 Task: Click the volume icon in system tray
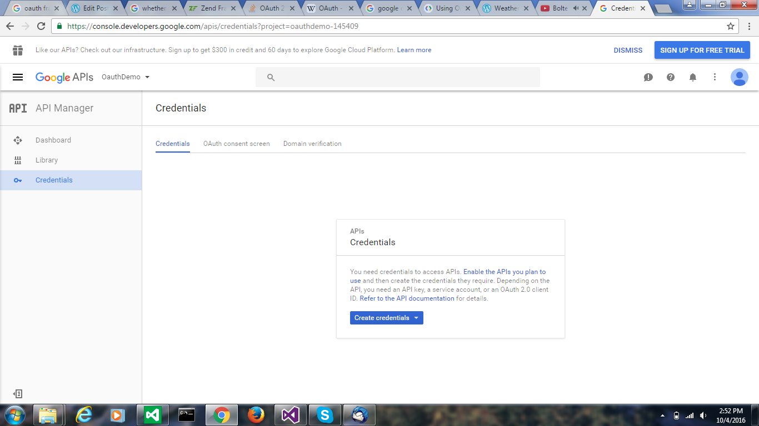[x=703, y=415]
